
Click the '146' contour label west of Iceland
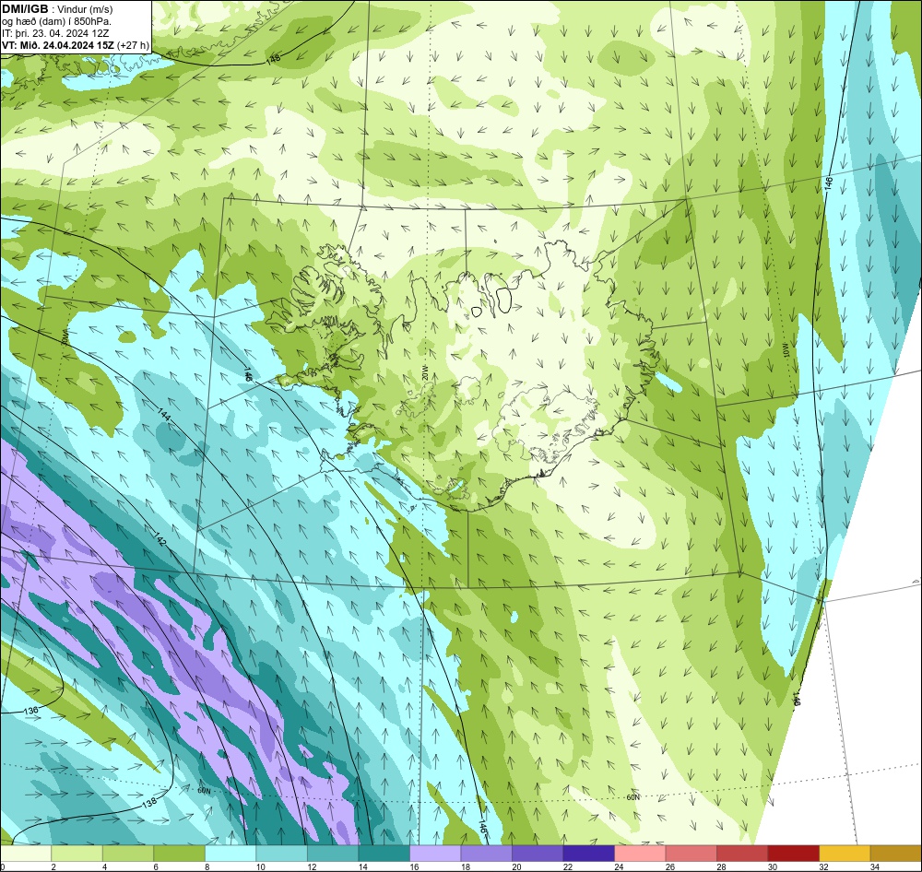[248, 374]
